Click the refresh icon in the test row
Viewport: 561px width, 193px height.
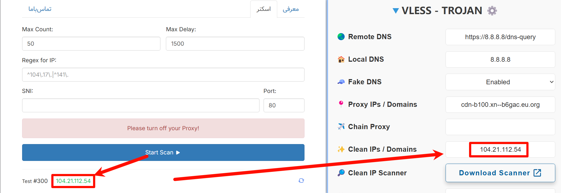pos(301,181)
